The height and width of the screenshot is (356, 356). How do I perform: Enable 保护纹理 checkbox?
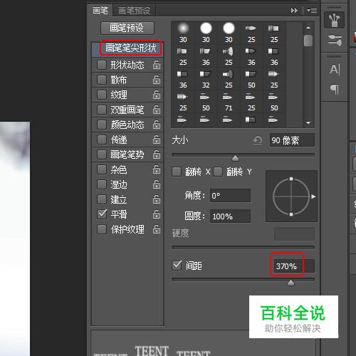[x=102, y=229]
